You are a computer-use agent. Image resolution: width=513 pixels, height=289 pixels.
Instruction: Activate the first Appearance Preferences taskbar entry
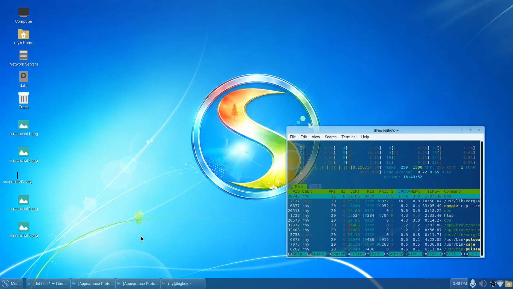[93, 284]
